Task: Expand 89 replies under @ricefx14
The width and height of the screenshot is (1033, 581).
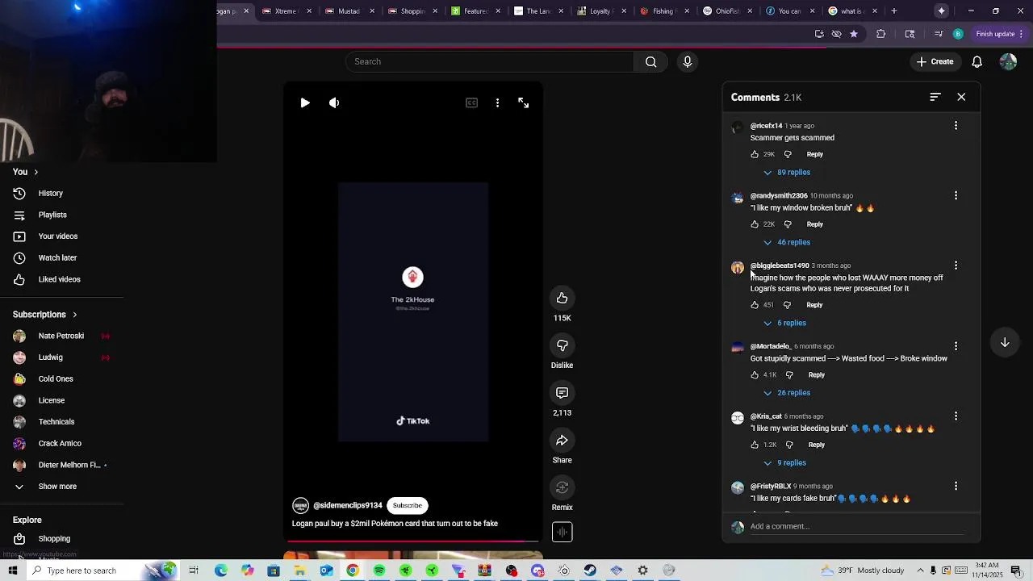Action: tap(787, 172)
